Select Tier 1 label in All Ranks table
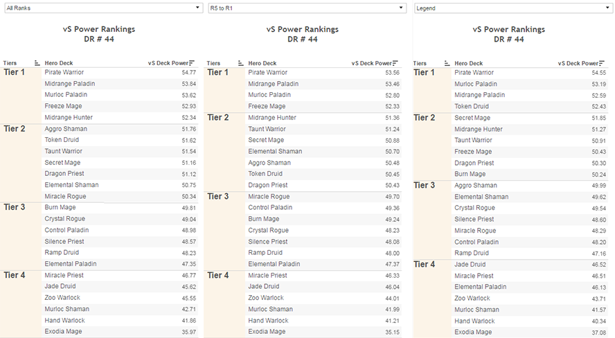The height and width of the screenshot is (338, 615). coord(14,72)
